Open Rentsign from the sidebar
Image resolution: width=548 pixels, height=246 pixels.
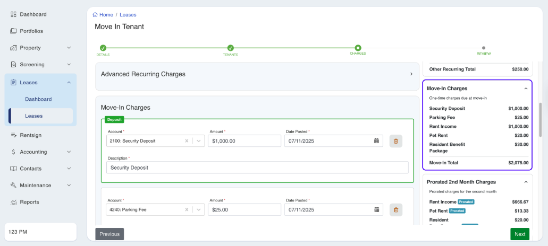(30, 135)
